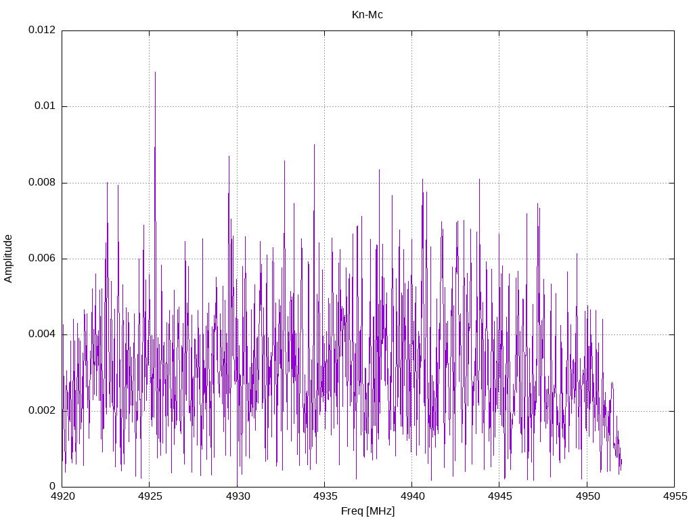Click the 4945 x-axis tick label
Screen dimensions: 693x520
[x=500, y=496]
